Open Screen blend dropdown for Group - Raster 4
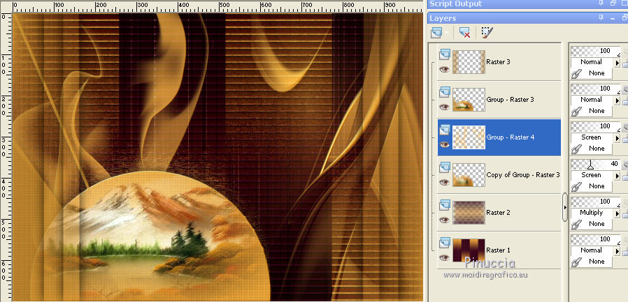This screenshot has width=628, height=302. [618, 138]
